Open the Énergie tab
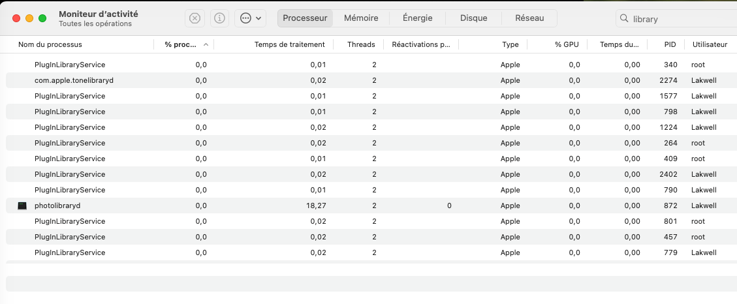This screenshot has height=304, width=737. [x=417, y=18]
